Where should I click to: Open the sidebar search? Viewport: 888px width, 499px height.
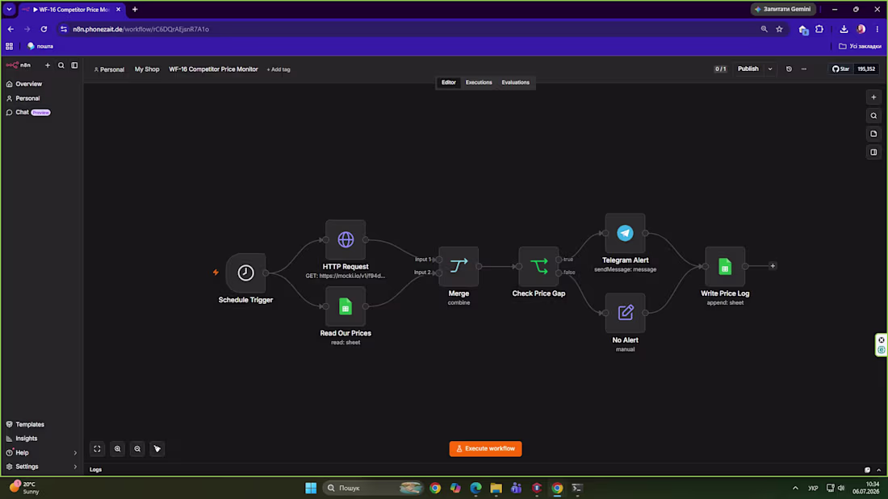point(61,65)
